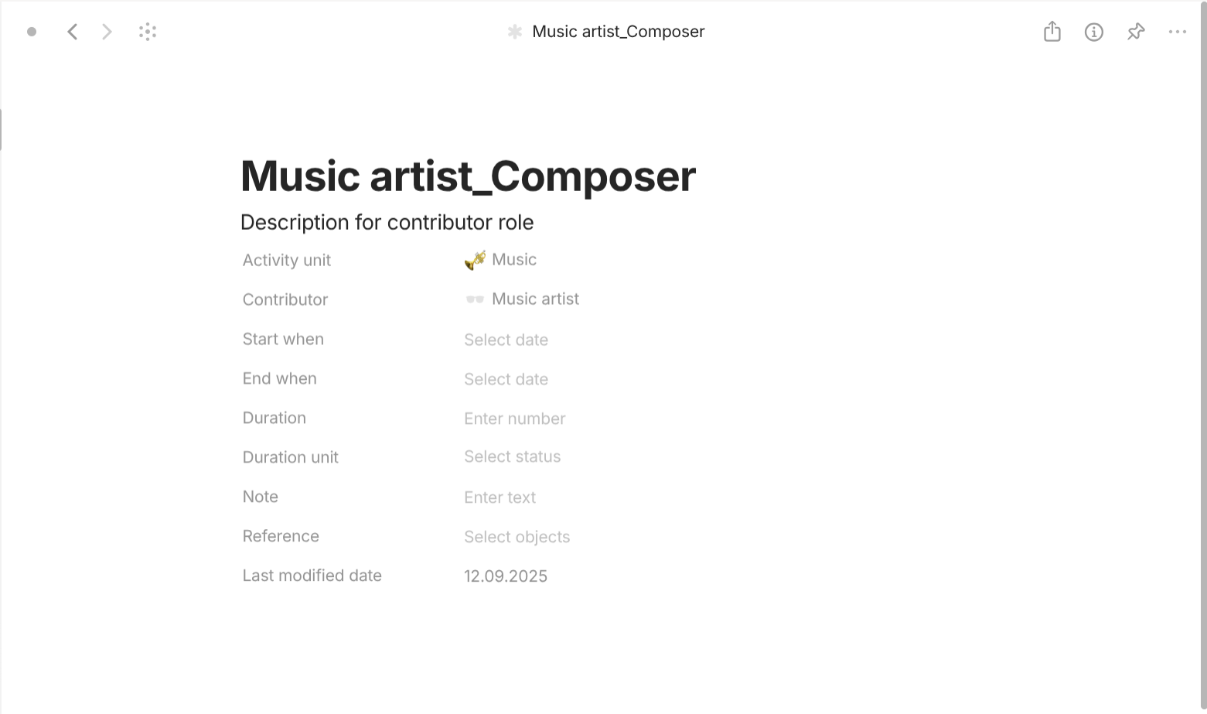Open the more options menu via three dots
1207x714 pixels.
click(1177, 32)
